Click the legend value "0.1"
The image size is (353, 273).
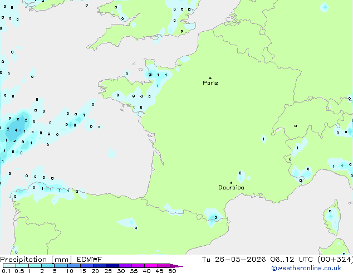6,271
